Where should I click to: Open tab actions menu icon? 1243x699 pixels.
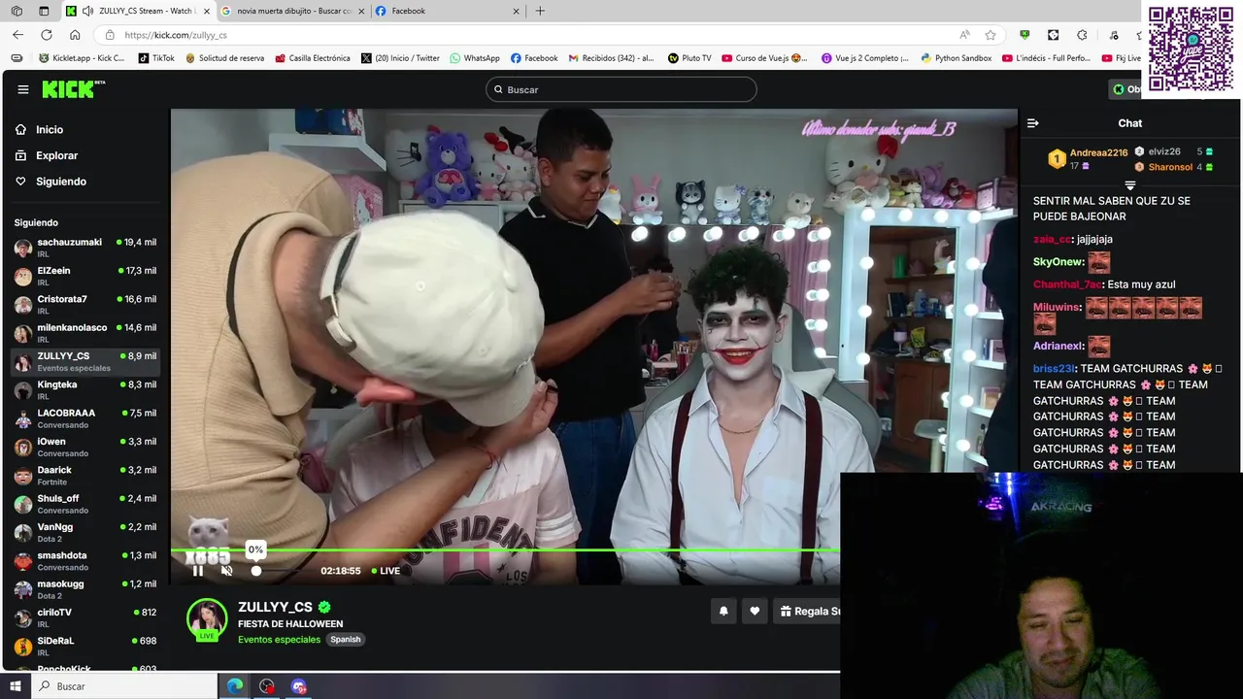click(44, 11)
